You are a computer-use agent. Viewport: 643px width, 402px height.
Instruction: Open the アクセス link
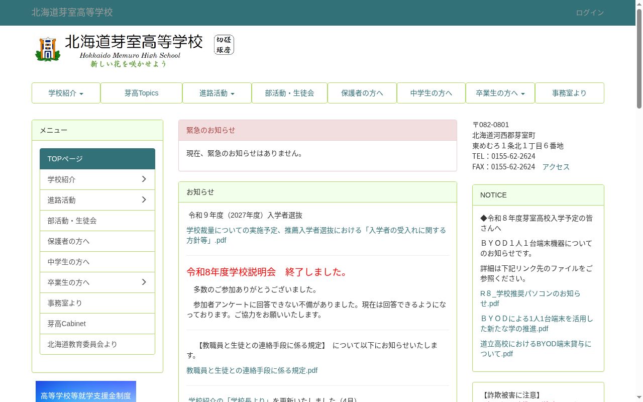556,167
